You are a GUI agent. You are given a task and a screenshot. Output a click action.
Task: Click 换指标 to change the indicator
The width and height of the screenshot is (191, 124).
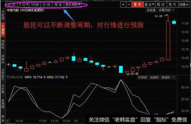pos(166,77)
